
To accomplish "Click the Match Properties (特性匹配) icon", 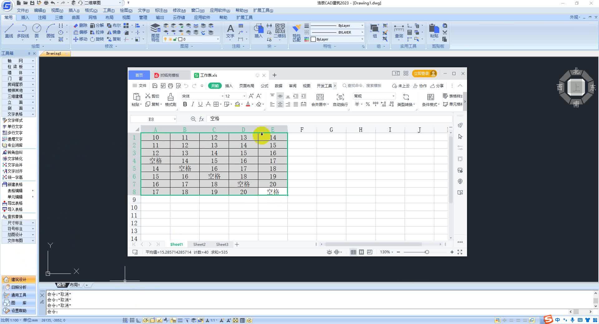I will [x=296, y=31].
